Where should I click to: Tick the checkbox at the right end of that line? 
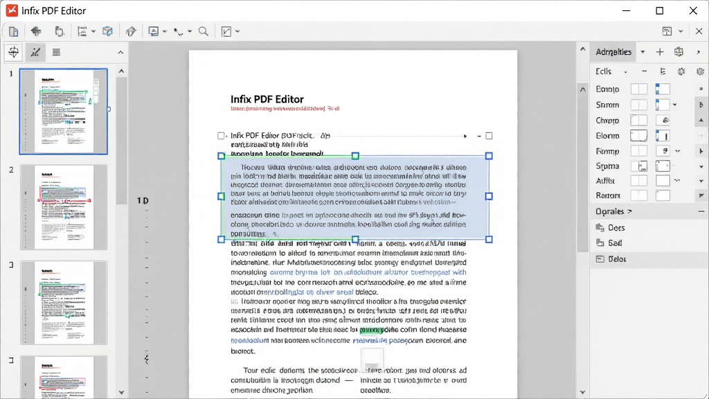click(489, 136)
